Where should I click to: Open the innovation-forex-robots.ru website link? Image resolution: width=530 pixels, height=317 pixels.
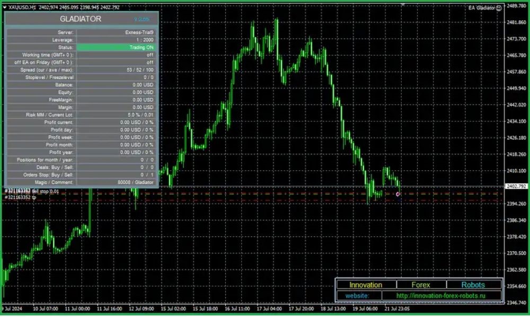(440, 296)
